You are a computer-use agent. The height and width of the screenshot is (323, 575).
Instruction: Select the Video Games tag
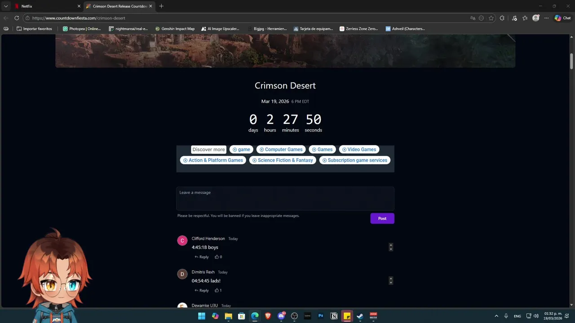359,149
